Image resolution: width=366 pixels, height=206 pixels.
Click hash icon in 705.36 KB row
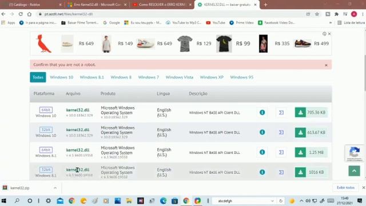[x=281, y=113]
